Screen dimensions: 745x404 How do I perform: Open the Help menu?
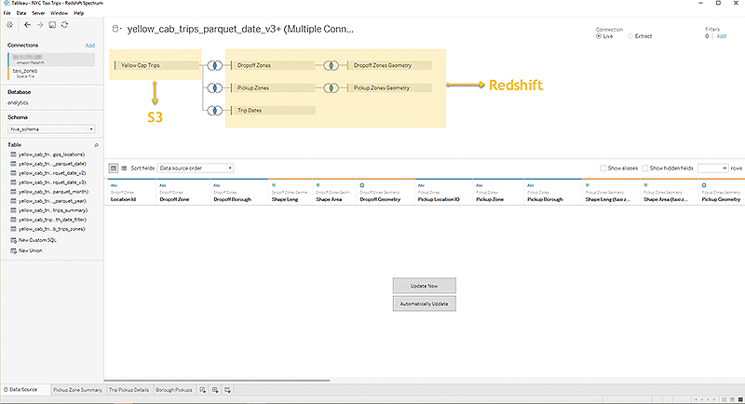pyautogui.click(x=79, y=13)
